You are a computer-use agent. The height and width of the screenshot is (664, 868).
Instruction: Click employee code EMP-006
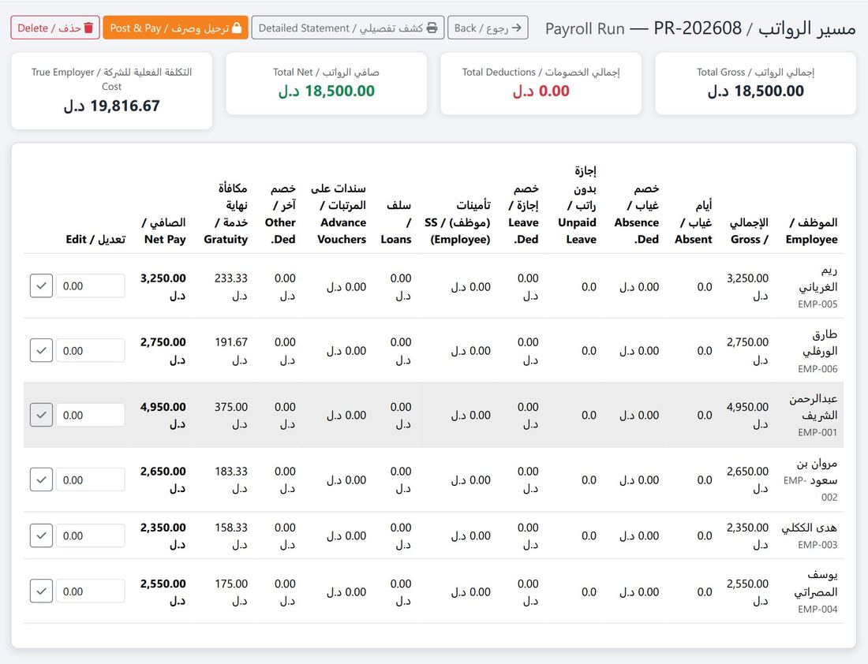point(817,368)
